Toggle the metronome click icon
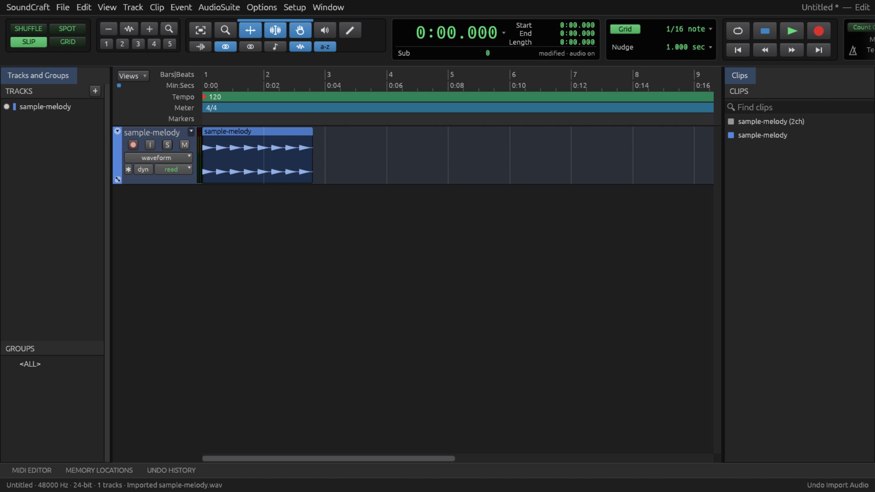Viewport: 875px width, 492px height. point(853,51)
